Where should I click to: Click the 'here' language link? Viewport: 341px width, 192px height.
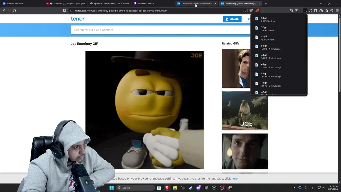(234, 179)
